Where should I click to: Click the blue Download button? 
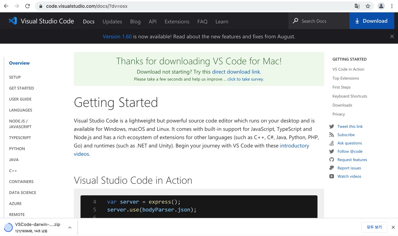click(372, 21)
